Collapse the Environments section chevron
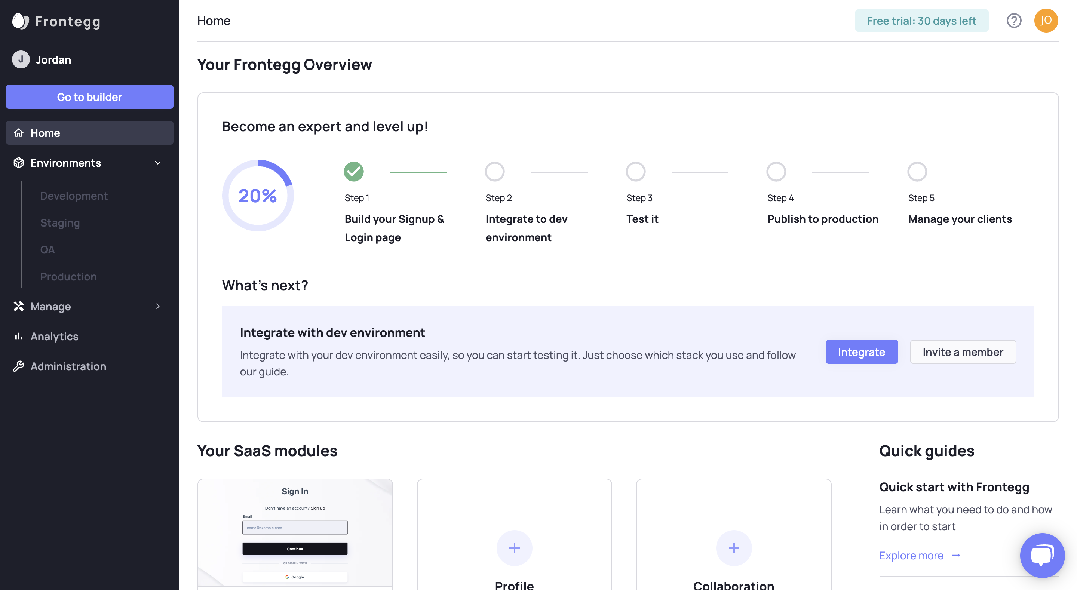This screenshot has width=1077, height=590. click(x=157, y=163)
